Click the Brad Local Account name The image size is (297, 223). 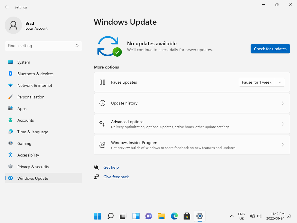click(x=36, y=26)
